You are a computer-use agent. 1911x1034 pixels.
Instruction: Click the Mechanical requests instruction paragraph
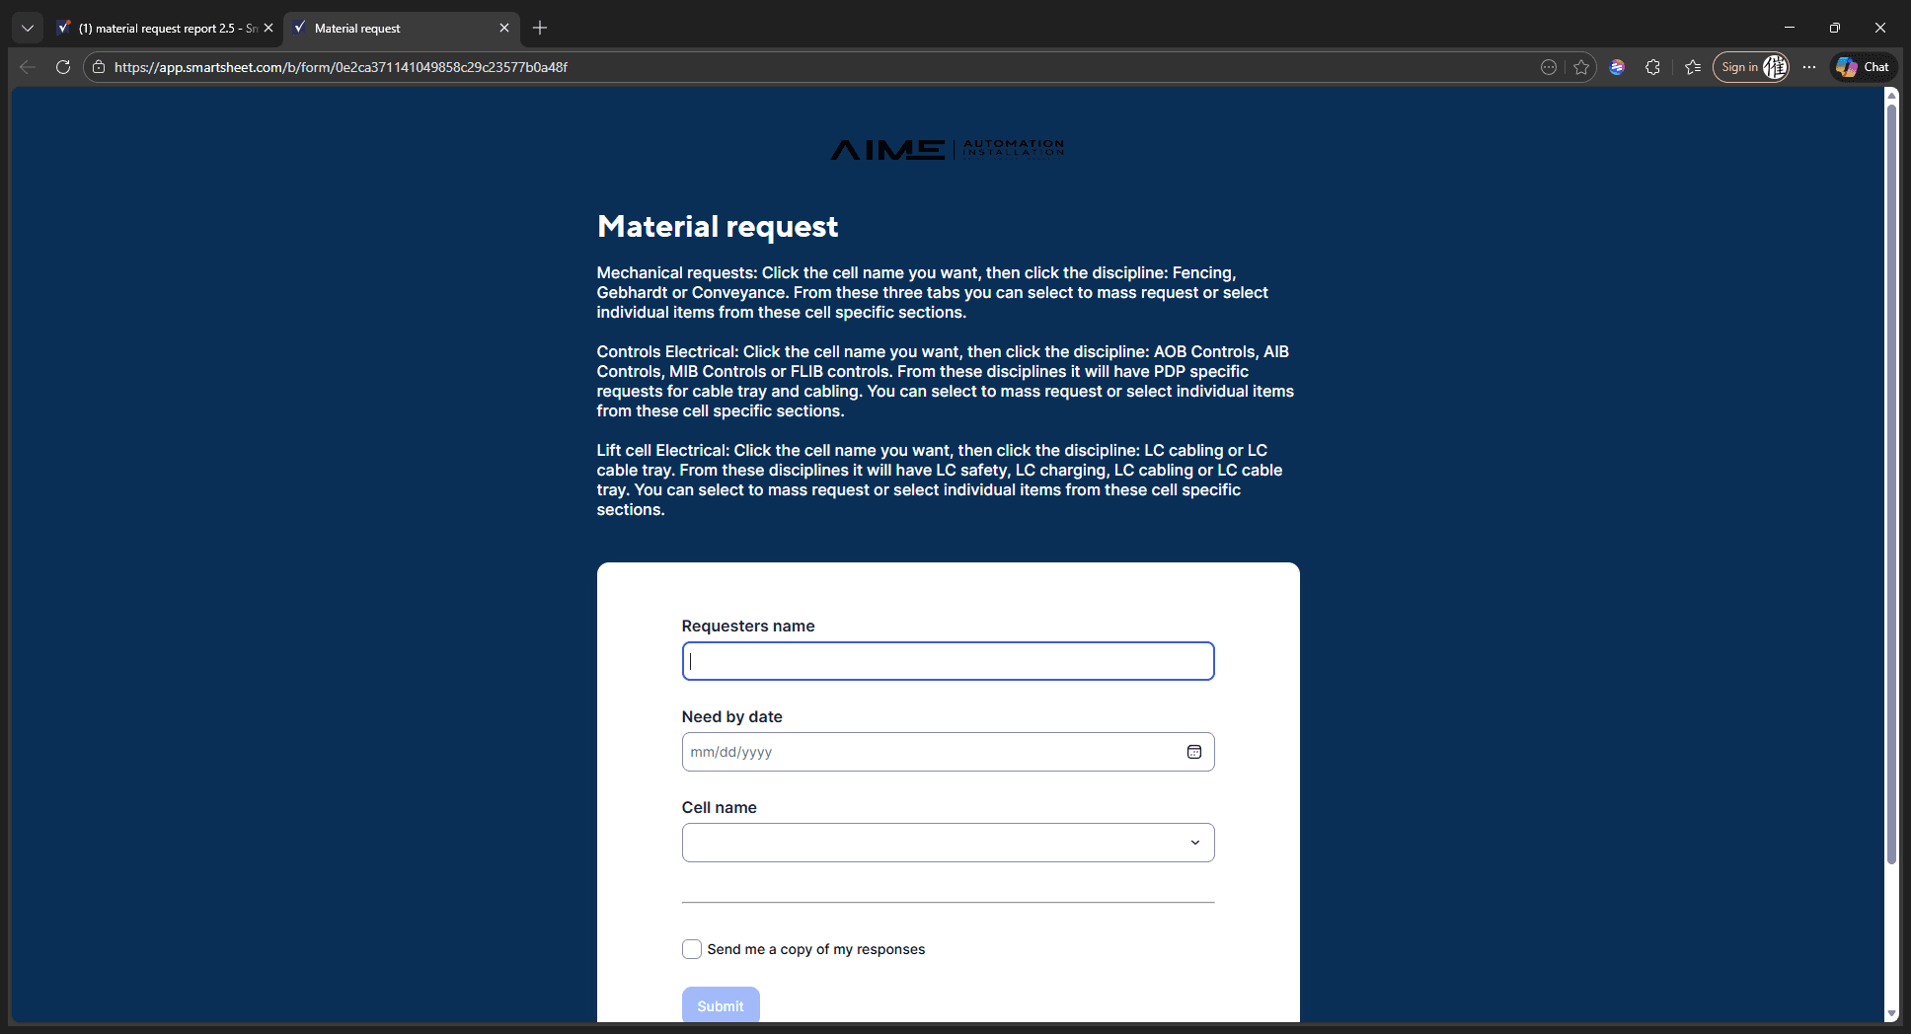pyautogui.click(x=933, y=292)
